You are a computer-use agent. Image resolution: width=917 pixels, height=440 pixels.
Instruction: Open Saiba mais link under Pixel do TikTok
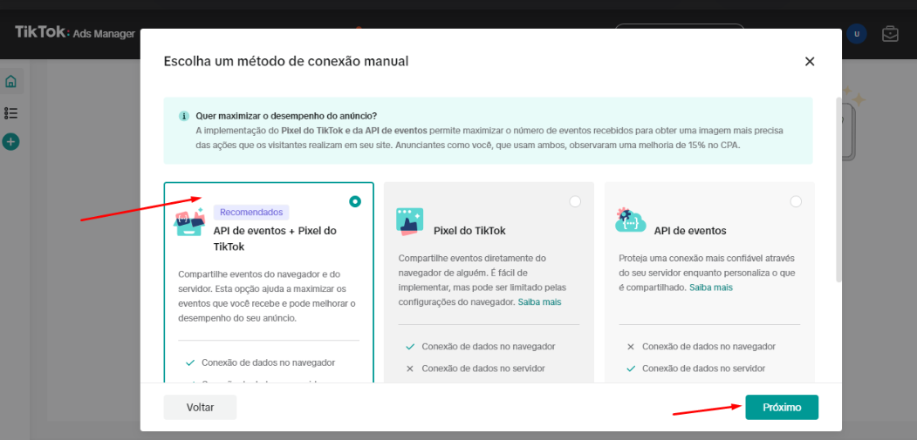(x=539, y=302)
